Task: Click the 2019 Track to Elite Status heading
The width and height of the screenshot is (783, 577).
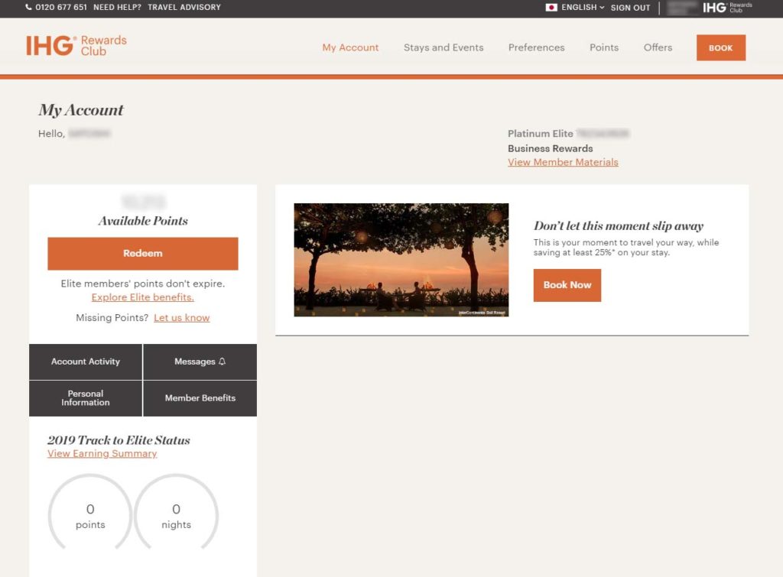Action: 119,439
